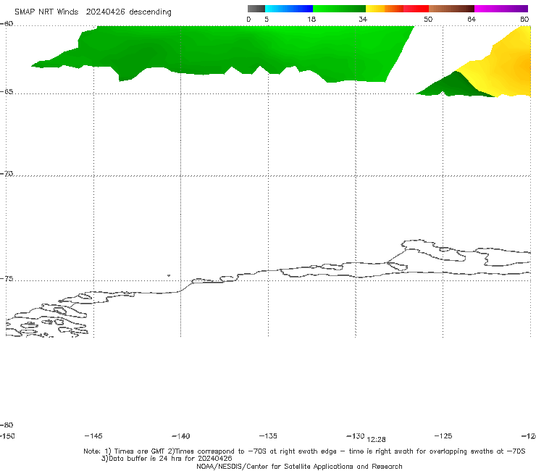Viewport: 536px width, 471px height.
Task: Click the swath time stamp '12:28'
Action: (x=376, y=440)
